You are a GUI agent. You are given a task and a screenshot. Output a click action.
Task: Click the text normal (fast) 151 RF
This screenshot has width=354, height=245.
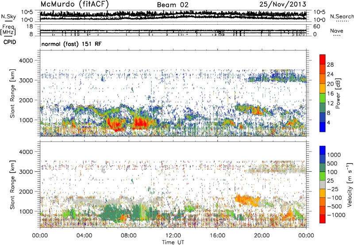pos(71,44)
